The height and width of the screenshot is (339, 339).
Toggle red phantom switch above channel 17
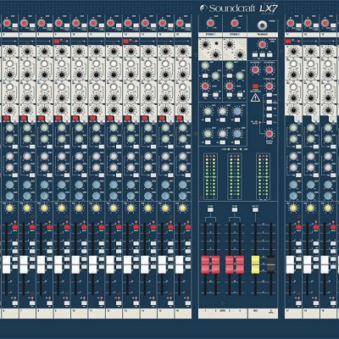(x=288, y=42)
